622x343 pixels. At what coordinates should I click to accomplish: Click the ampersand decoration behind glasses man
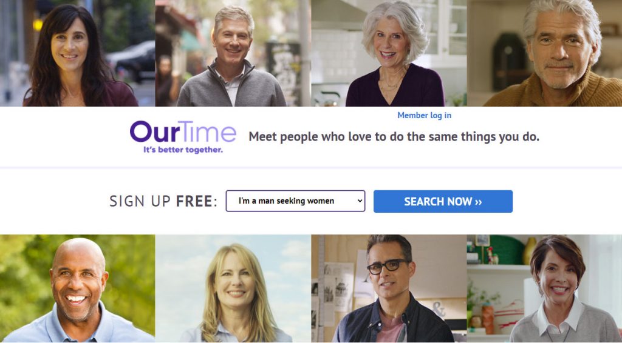click(x=439, y=310)
